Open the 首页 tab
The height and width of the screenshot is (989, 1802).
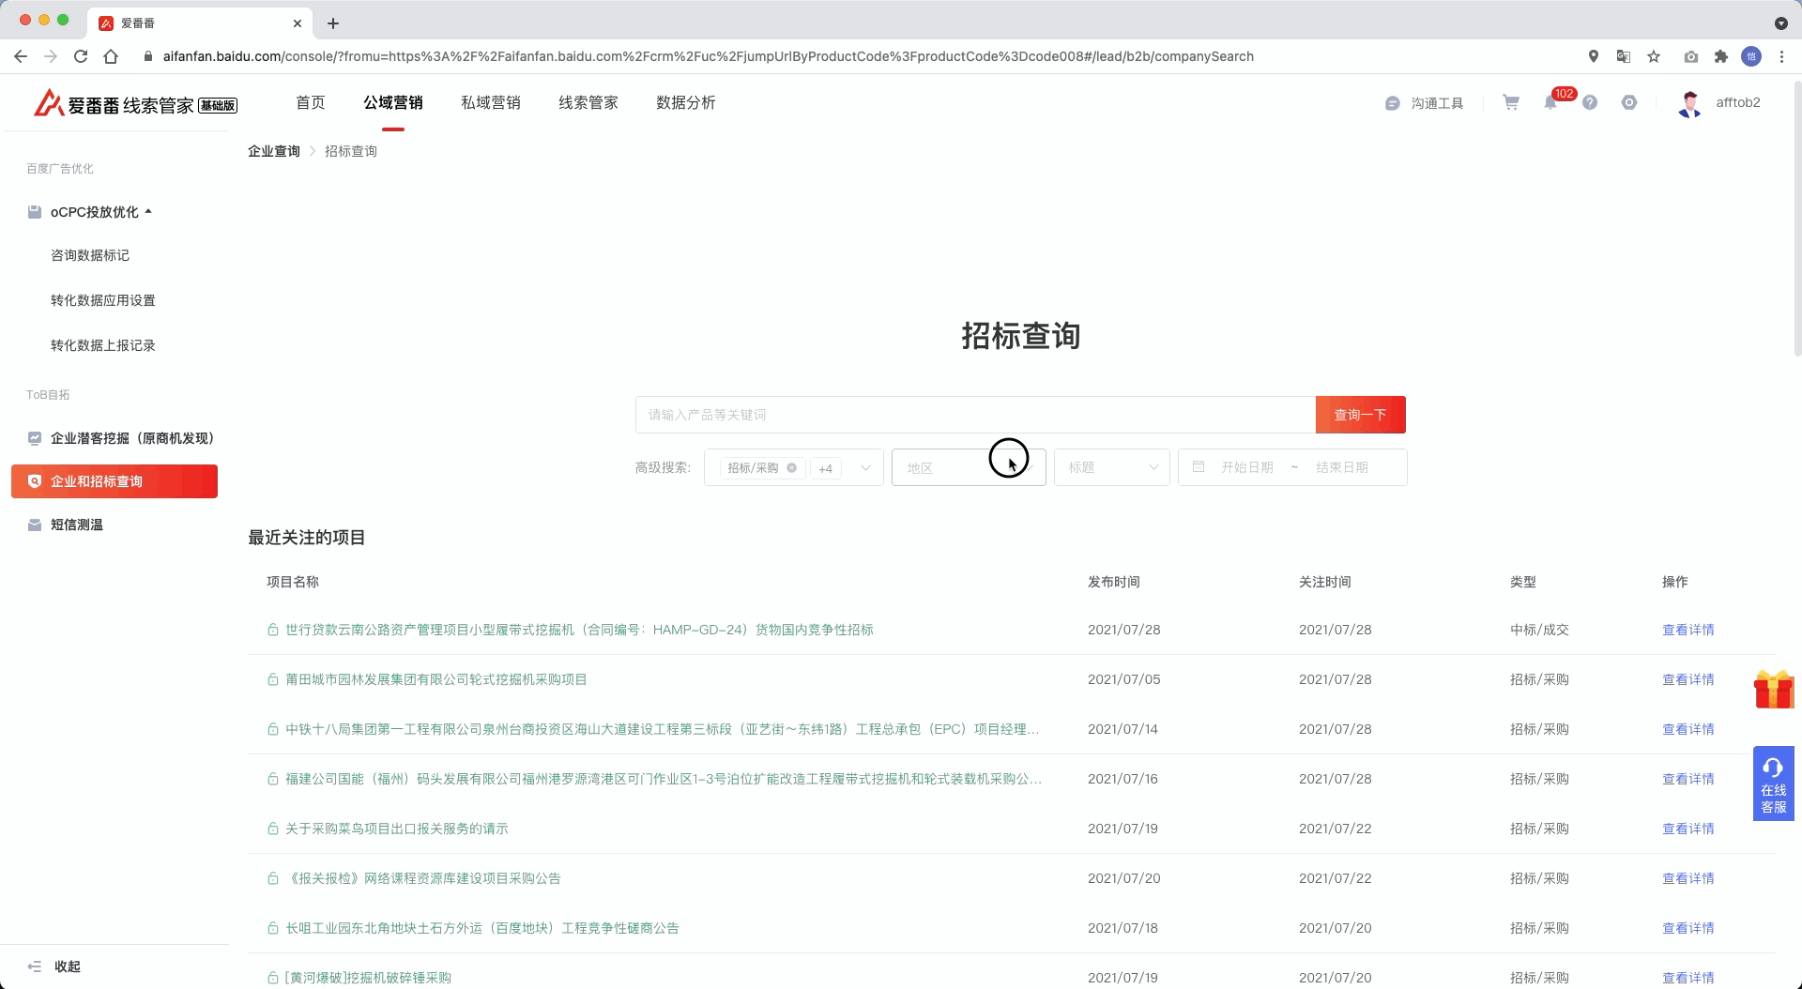point(311,102)
